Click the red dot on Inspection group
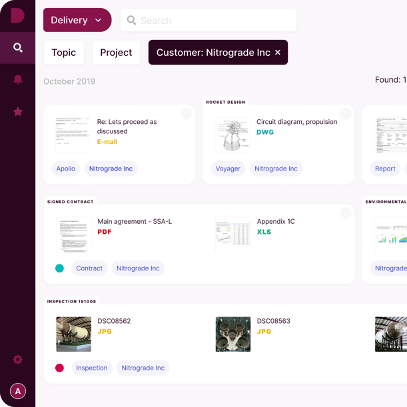The height and width of the screenshot is (407, 407). pyautogui.click(x=59, y=368)
